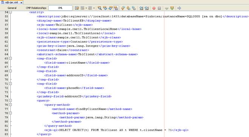Stop macro recording square icon

coord(160,8)
